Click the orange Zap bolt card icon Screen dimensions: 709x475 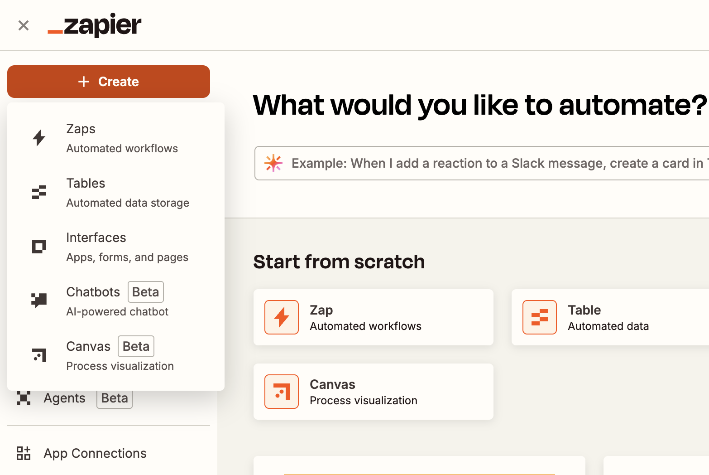[282, 317]
